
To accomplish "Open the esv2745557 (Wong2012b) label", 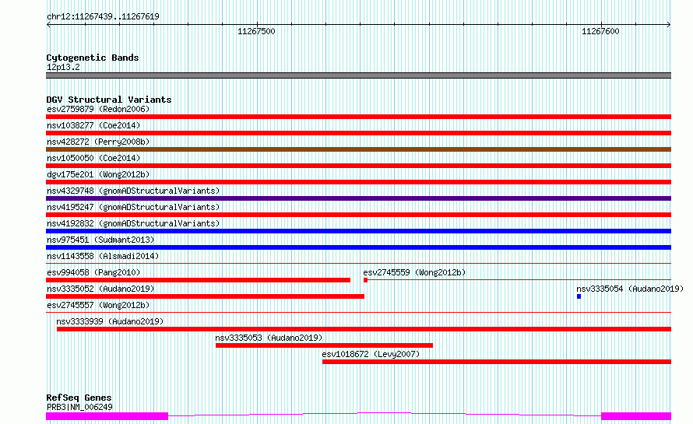I will click(98, 305).
